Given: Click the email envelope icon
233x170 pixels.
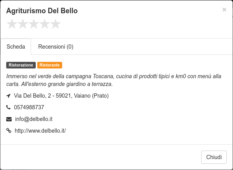Looking at the screenshot, I should pyautogui.click(x=9, y=119).
